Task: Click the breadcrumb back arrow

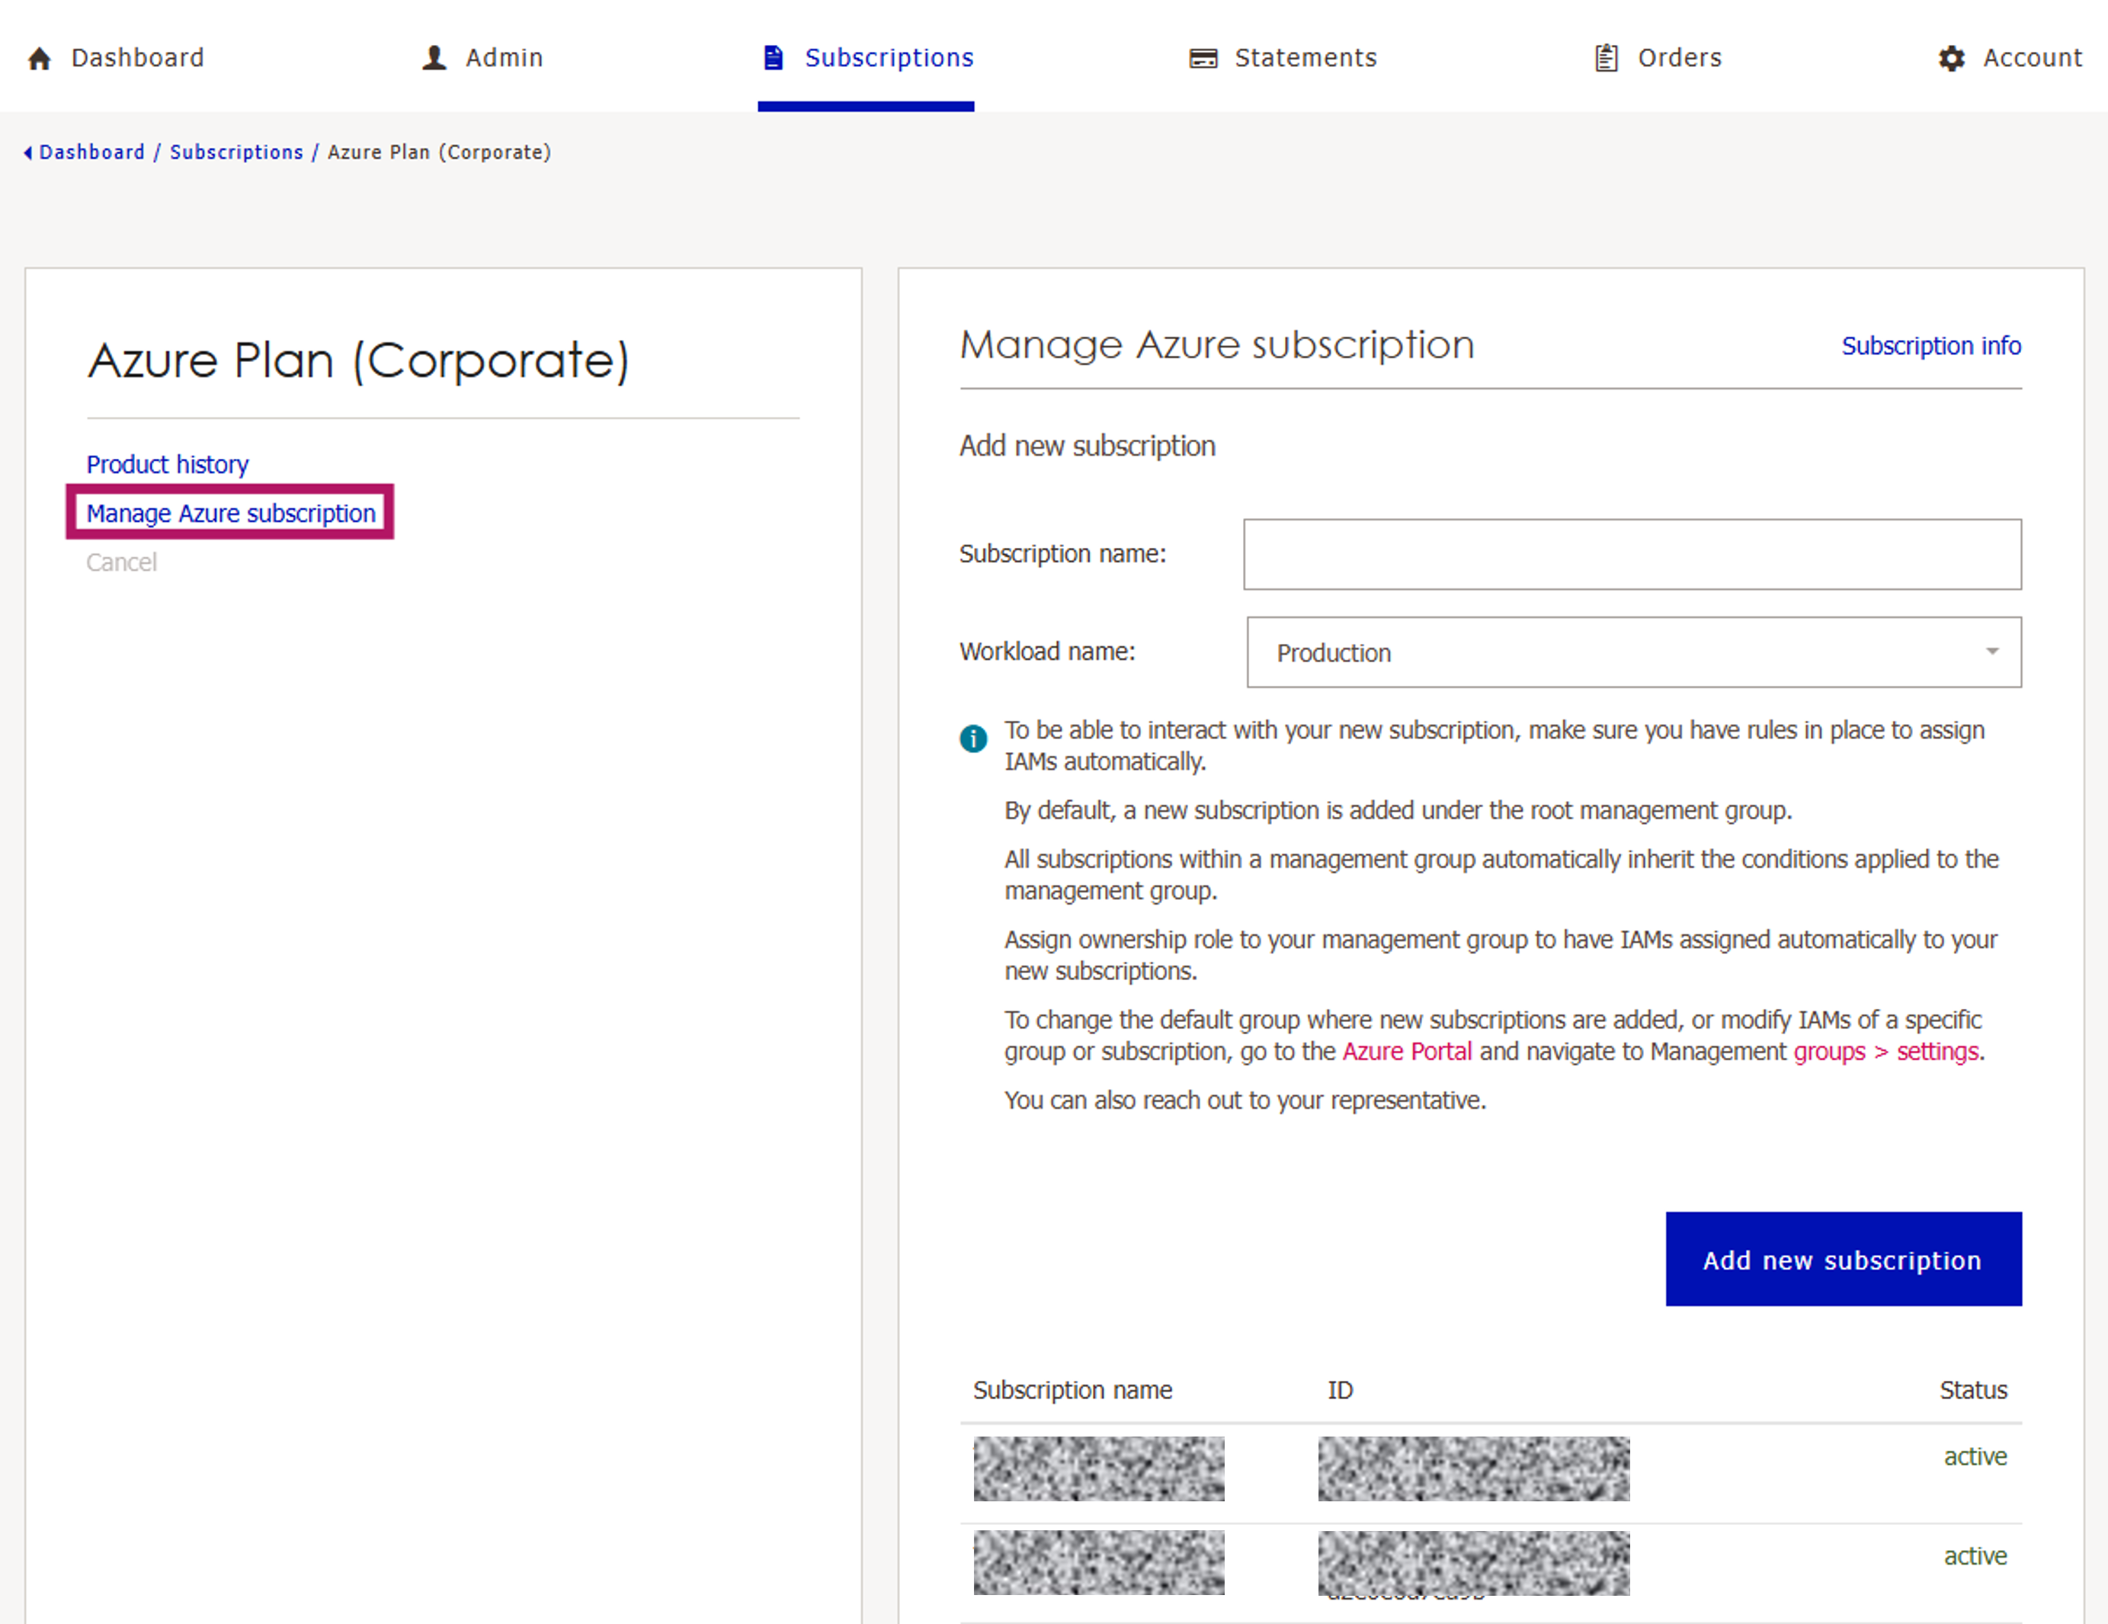Action: (28, 152)
